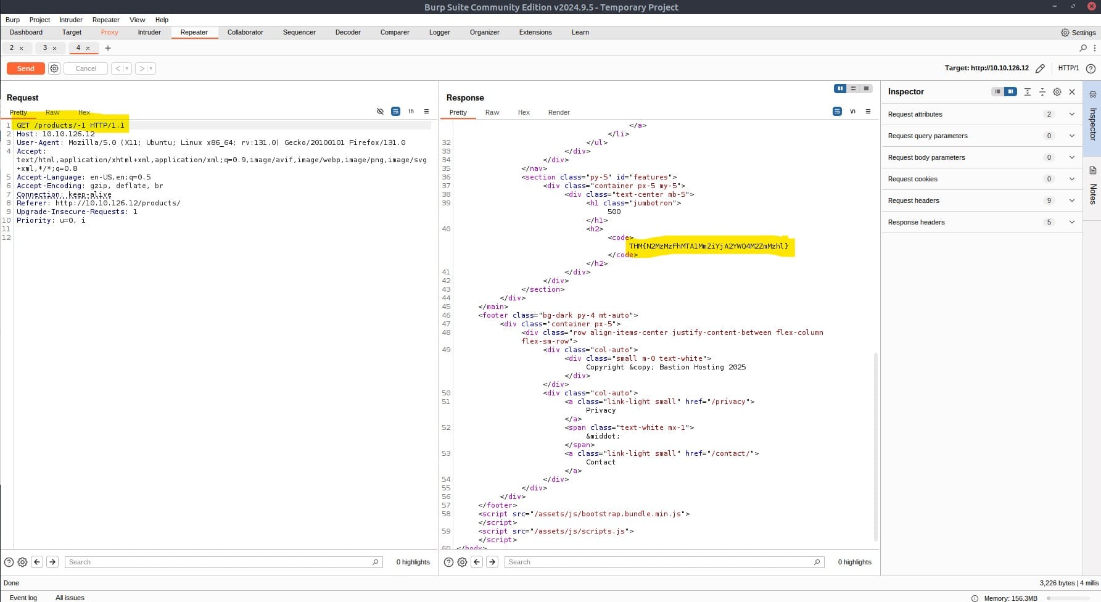Screen dimensions: 1101x602
Task: Expand Response headers section
Action: [1071, 222]
